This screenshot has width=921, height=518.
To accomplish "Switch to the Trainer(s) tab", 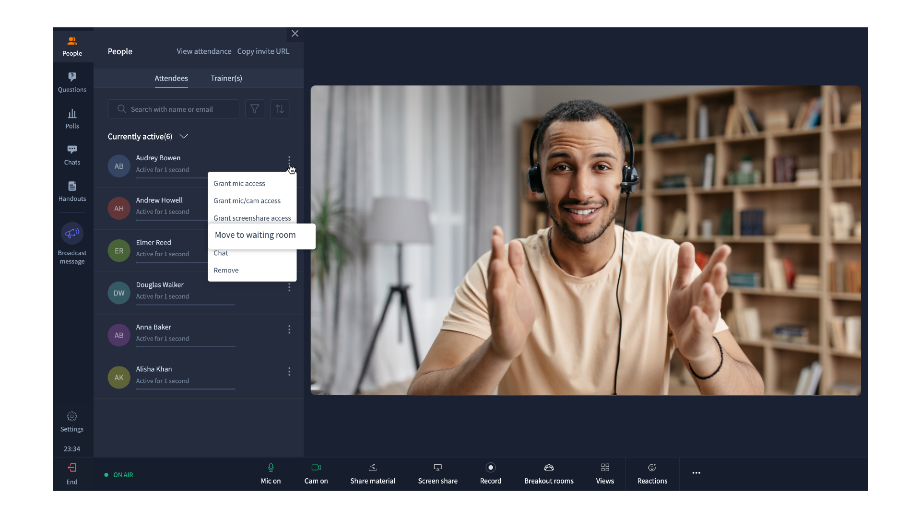I will click(226, 78).
